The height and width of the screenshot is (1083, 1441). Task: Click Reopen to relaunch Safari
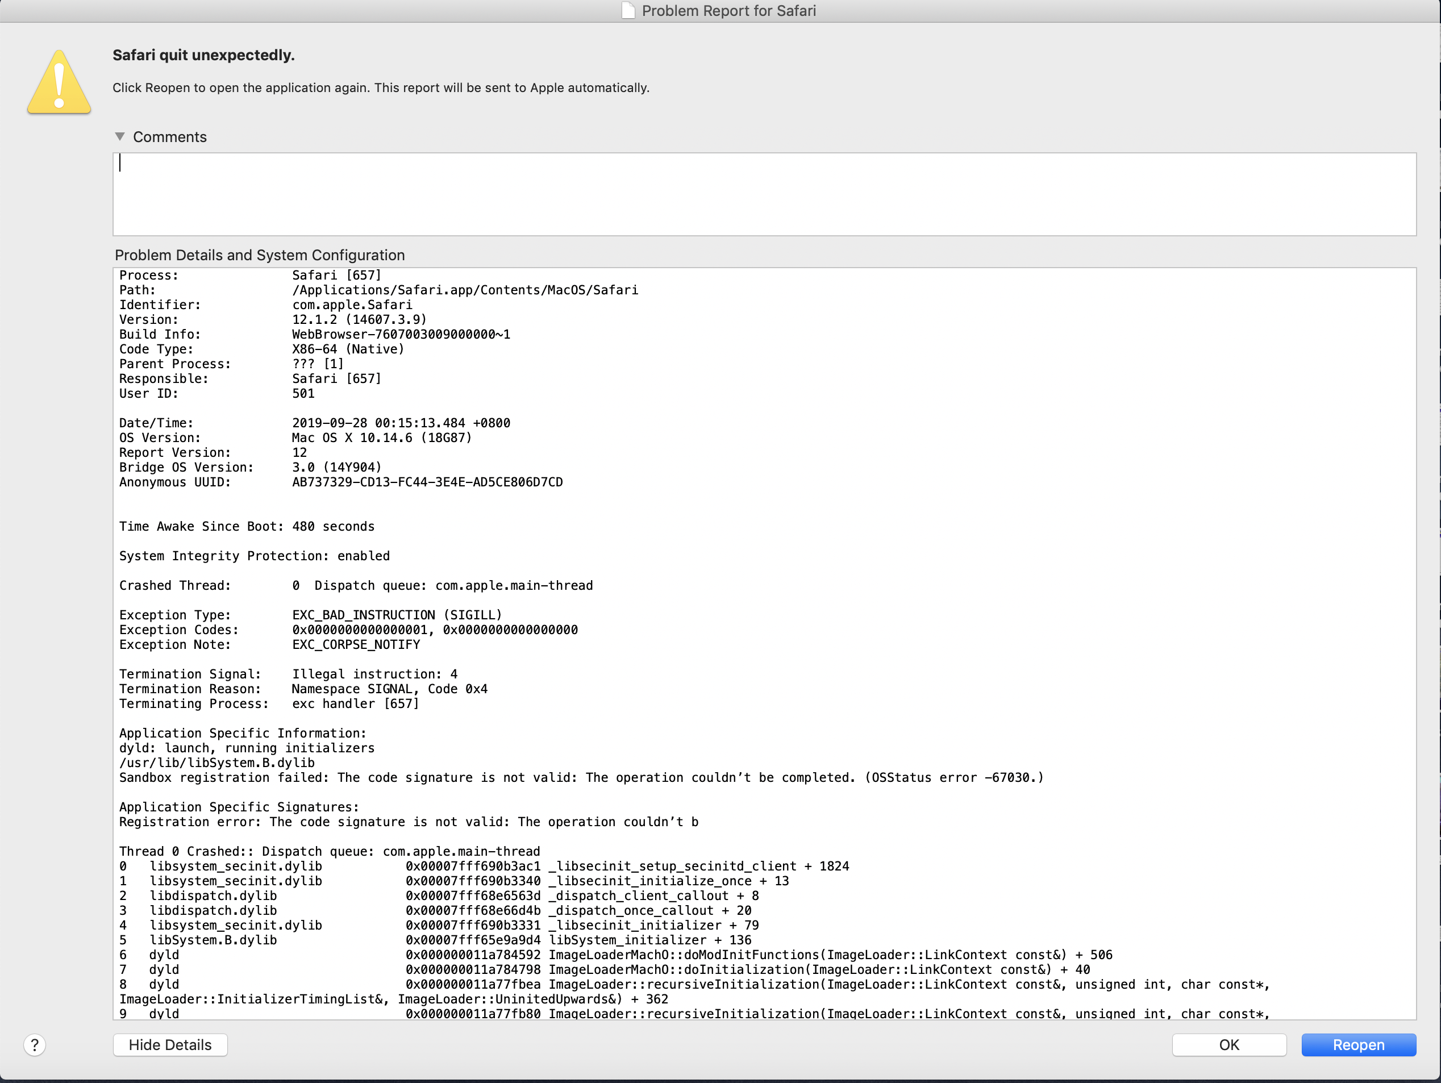coord(1358,1044)
